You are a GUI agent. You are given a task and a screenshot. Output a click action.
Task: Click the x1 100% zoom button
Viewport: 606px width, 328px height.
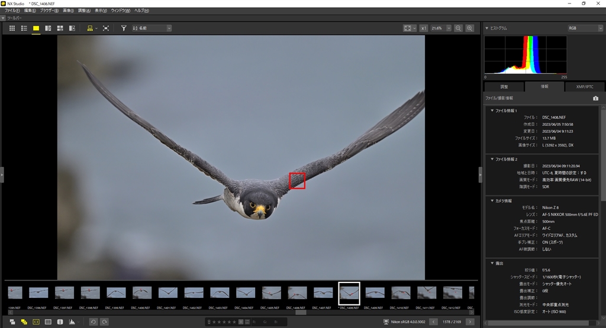(x=423, y=28)
